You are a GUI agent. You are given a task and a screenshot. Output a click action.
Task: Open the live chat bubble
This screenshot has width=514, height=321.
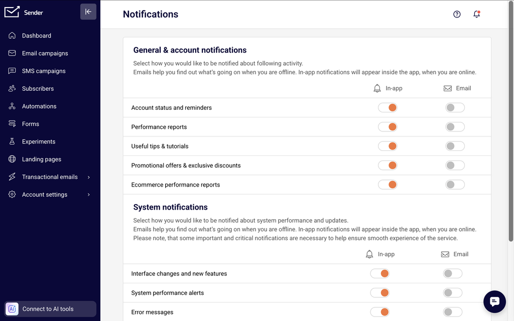tap(494, 301)
